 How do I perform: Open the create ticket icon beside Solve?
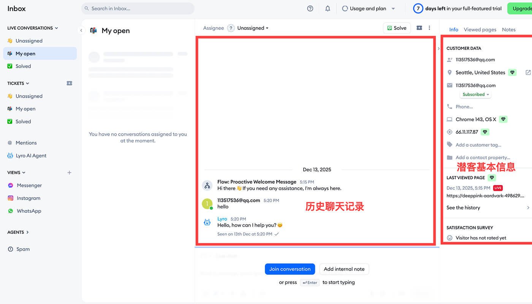coord(419,28)
